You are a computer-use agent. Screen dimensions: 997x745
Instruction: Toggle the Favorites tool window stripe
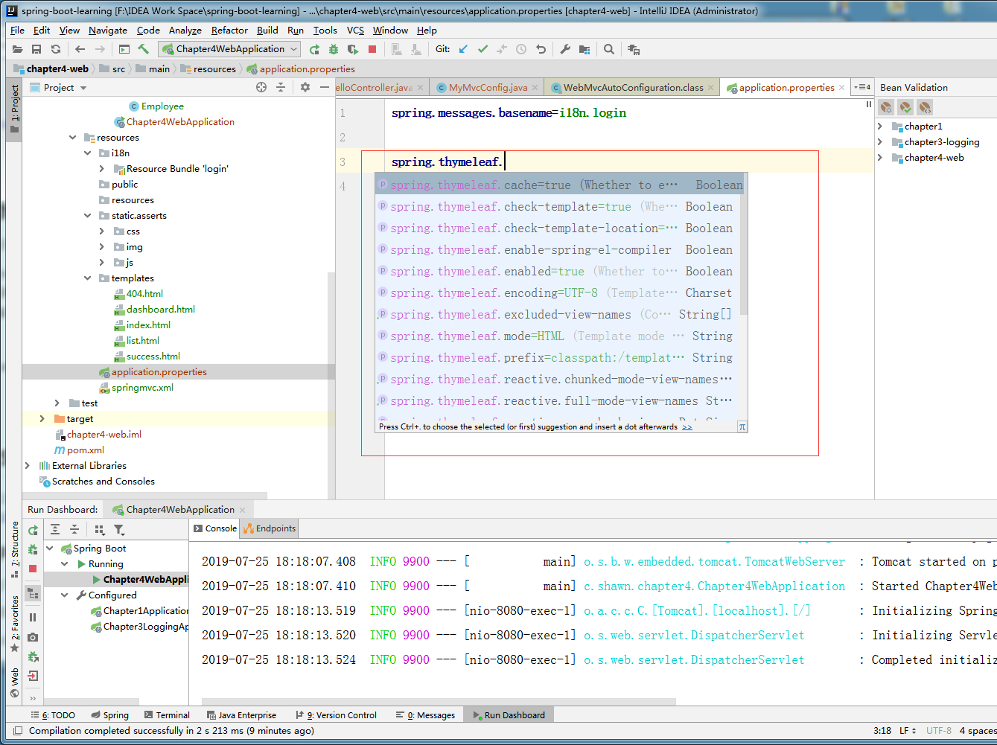tap(14, 624)
